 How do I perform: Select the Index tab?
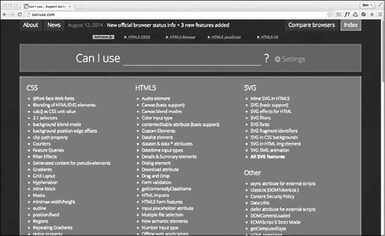351,25
